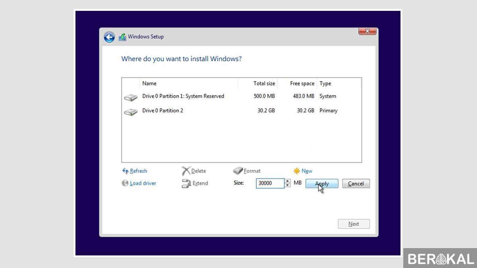Click the New starburst icon
Viewport: 477px width, 268px height.
(297, 171)
